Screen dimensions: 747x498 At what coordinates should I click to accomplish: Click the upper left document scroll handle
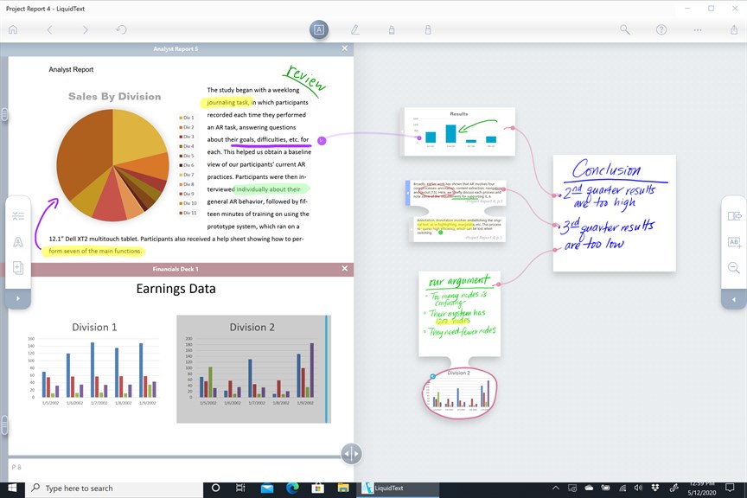point(4,114)
